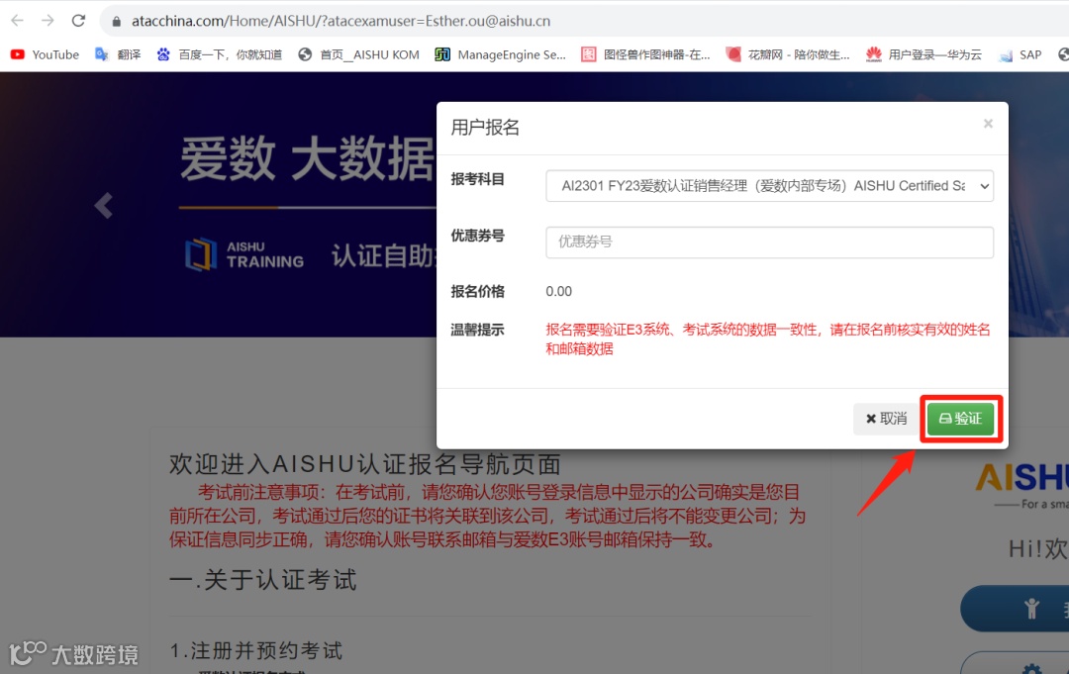
Task: Open the YouTube bookmark
Action: [x=45, y=54]
